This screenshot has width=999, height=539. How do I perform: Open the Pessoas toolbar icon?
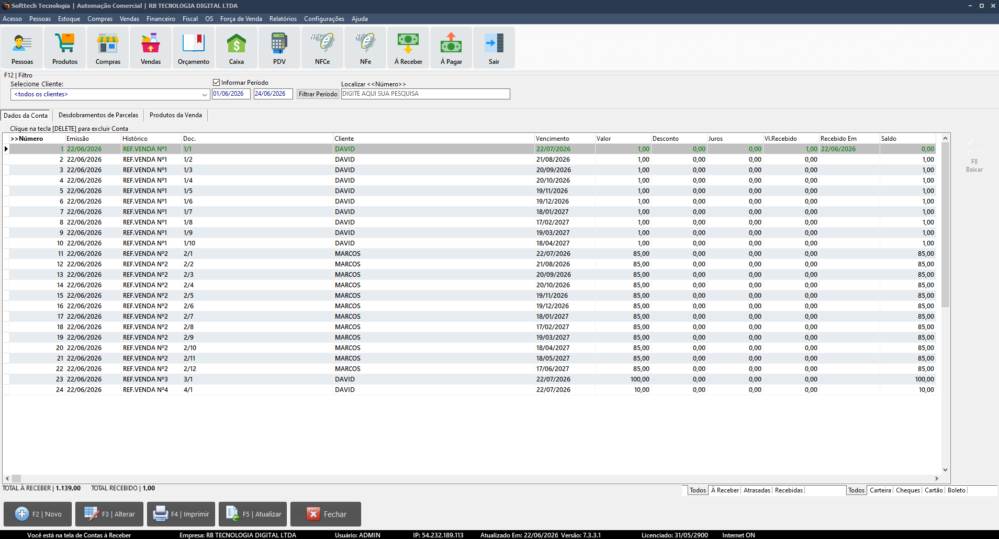(22, 48)
